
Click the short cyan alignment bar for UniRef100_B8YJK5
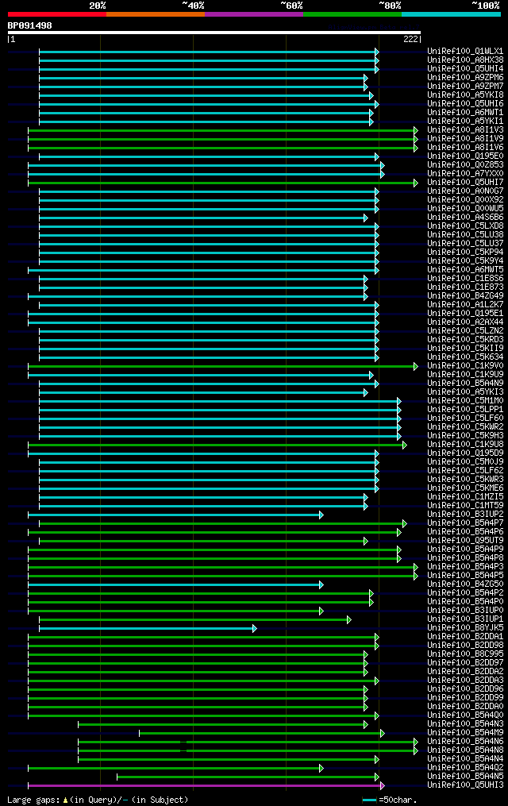tap(148, 629)
